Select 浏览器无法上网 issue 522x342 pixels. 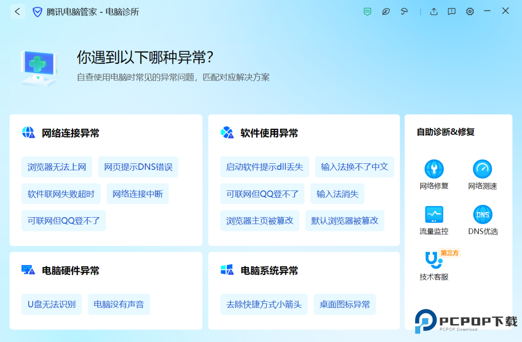[x=57, y=167]
